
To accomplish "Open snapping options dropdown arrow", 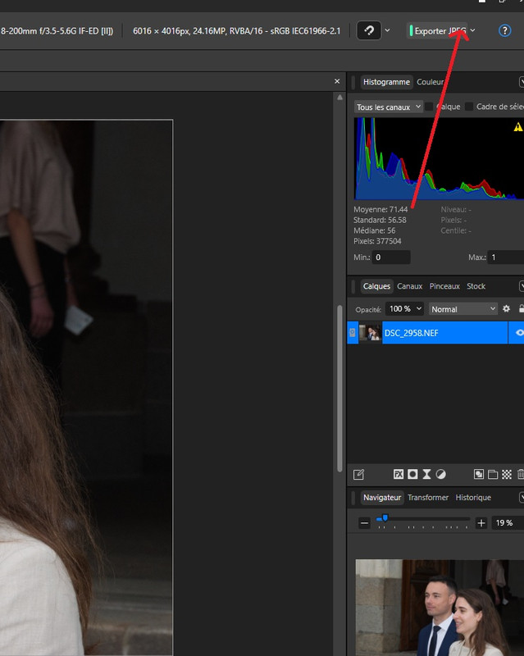I will tap(387, 30).
